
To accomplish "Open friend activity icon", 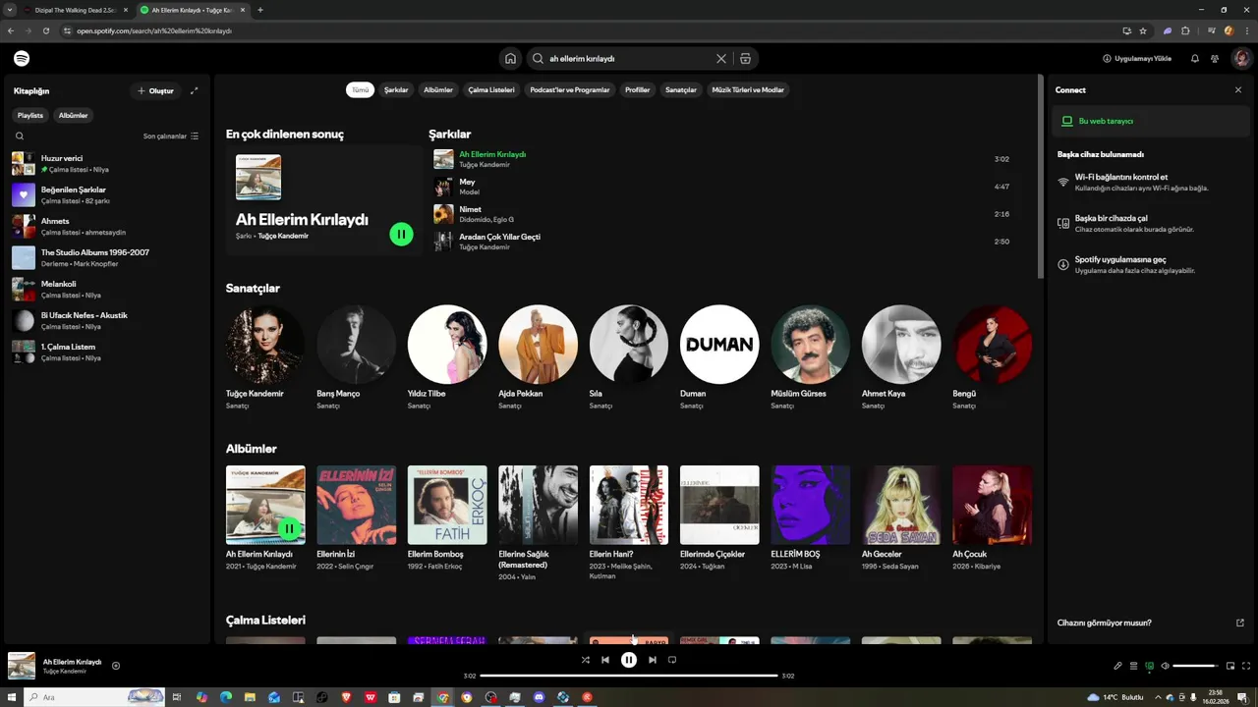I will coord(1215,58).
